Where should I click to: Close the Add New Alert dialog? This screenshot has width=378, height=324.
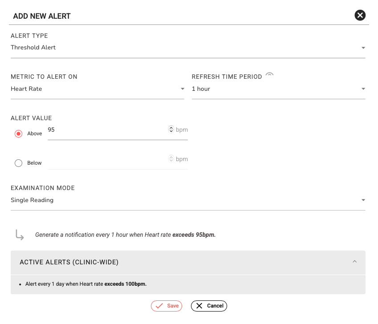click(360, 16)
